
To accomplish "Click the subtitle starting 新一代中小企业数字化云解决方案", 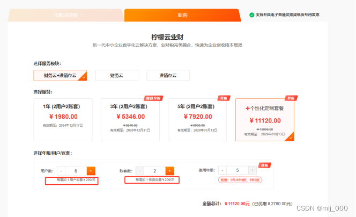I will coord(167,45).
